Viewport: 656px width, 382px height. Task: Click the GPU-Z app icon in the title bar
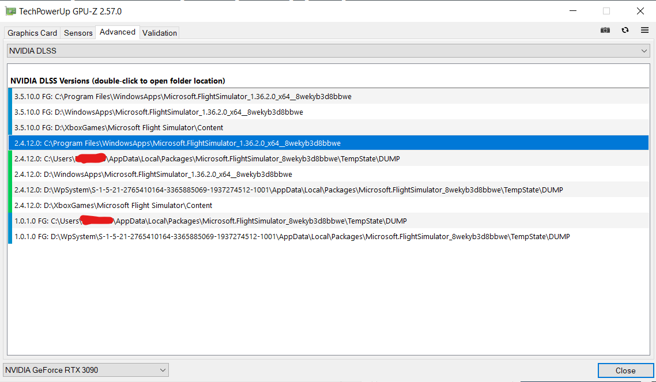(x=10, y=12)
